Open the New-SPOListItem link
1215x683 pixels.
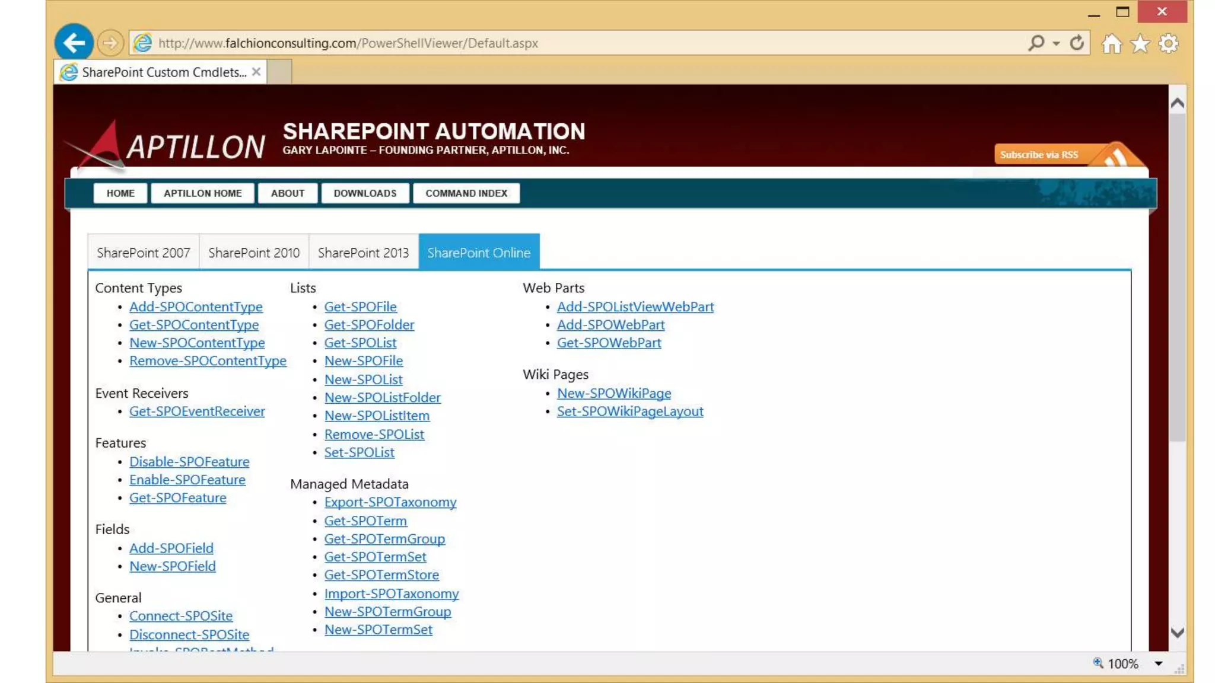point(377,416)
